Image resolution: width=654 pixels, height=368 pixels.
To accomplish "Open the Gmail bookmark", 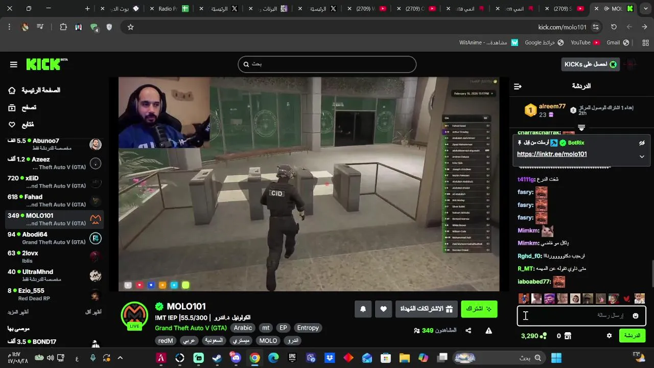I will pyautogui.click(x=618, y=43).
